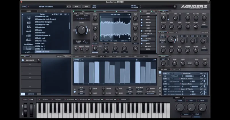
Task: Open the filter TYPE dropdown
Action: click(163, 37)
